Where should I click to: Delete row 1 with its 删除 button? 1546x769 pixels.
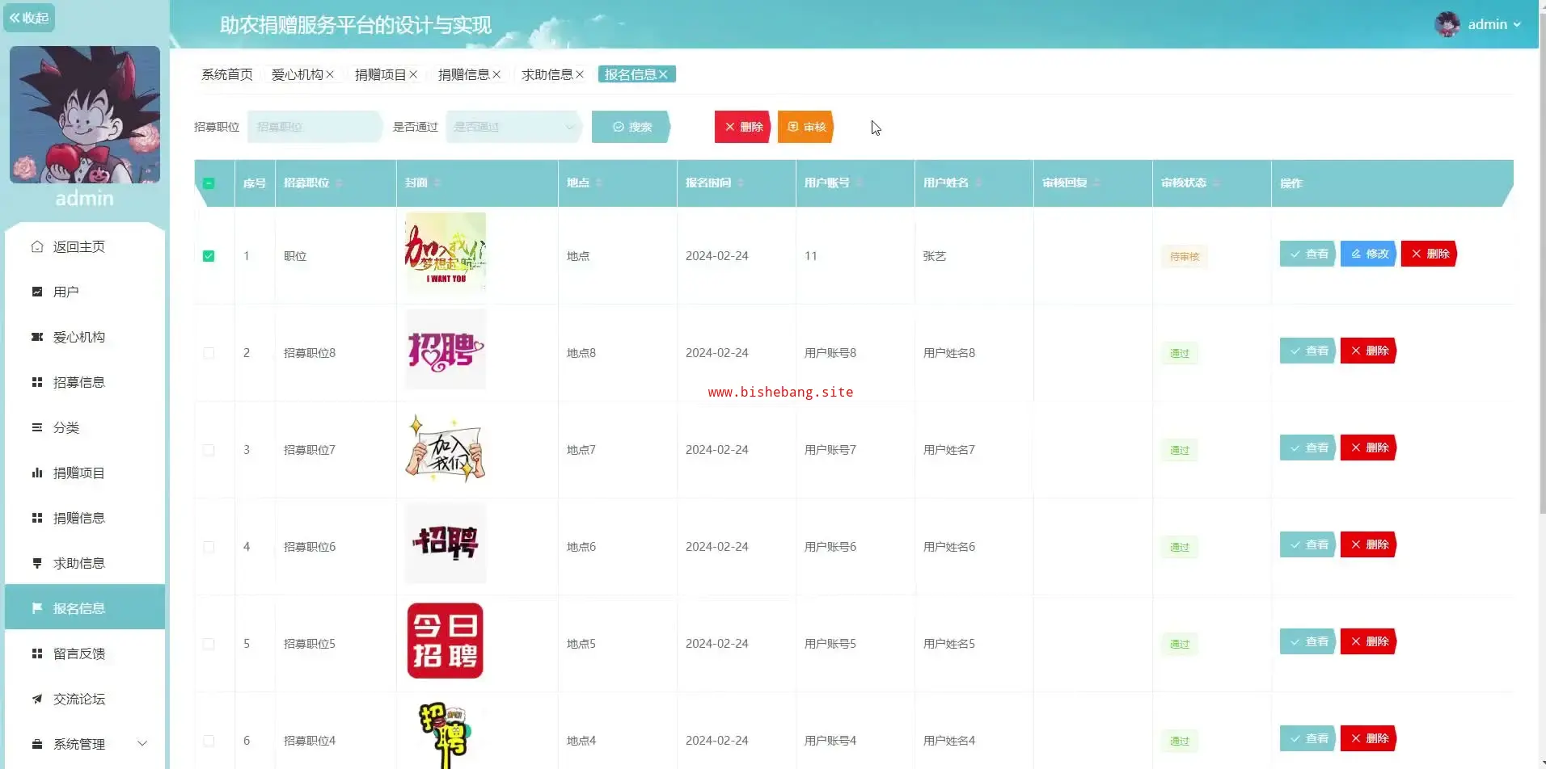pos(1430,254)
